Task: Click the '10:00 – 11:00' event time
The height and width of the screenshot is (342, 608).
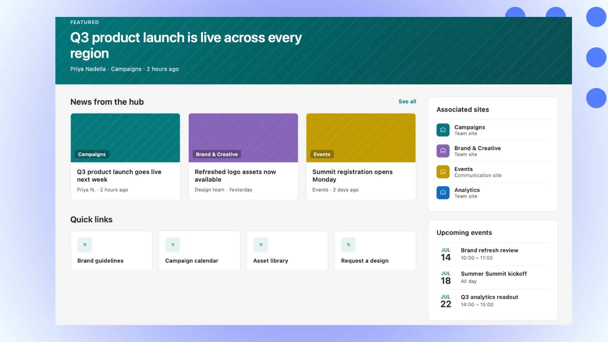Action: tap(477, 258)
